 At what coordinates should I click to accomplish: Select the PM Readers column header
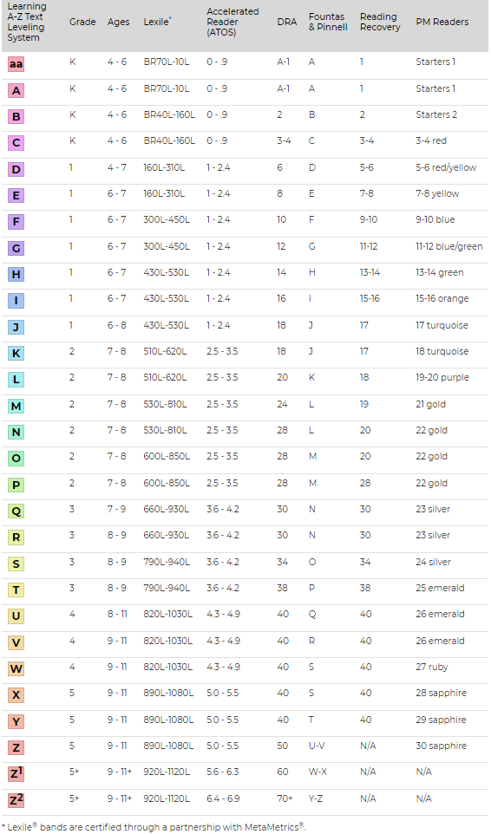coord(442,22)
